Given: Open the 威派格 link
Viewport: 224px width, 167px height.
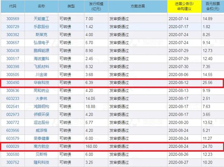Looking at the screenshot, I should click(x=41, y=131).
